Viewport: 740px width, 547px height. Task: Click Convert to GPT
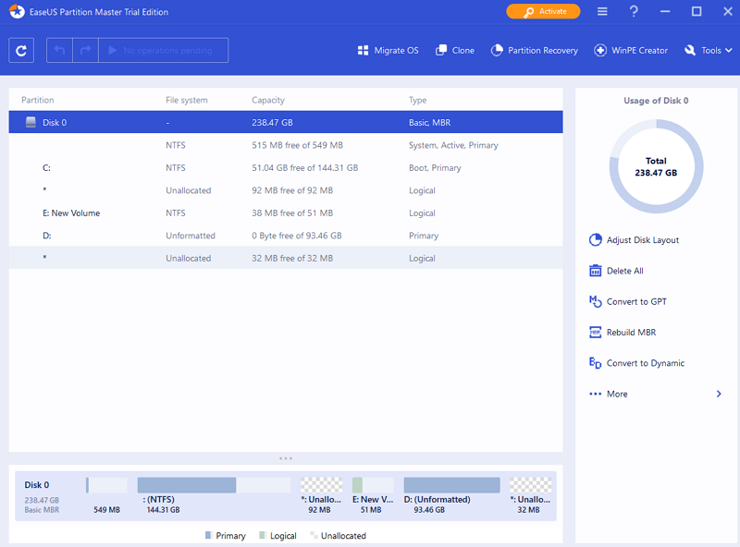(x=635, y=302)
